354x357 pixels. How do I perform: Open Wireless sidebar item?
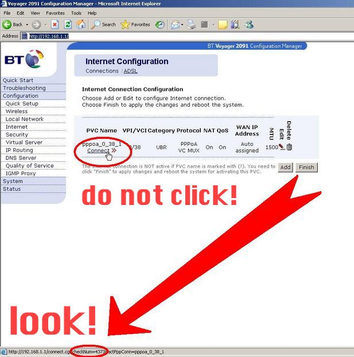[x=17, y=111]
